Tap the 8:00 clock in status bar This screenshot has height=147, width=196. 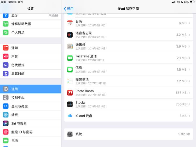(x=4, y=2)
